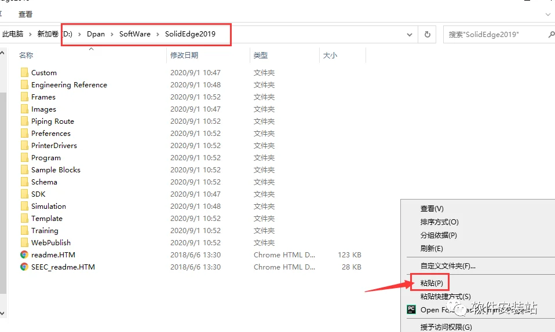This screenshot has width=555, height=332.
Task: Click the search magnifier icon
Action: [x=551, y=34]
